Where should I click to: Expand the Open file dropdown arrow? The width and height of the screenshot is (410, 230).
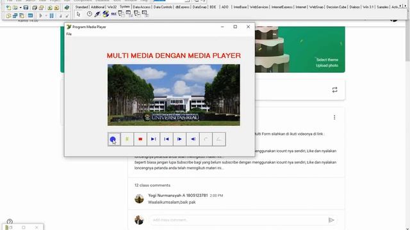pos(20,8)
